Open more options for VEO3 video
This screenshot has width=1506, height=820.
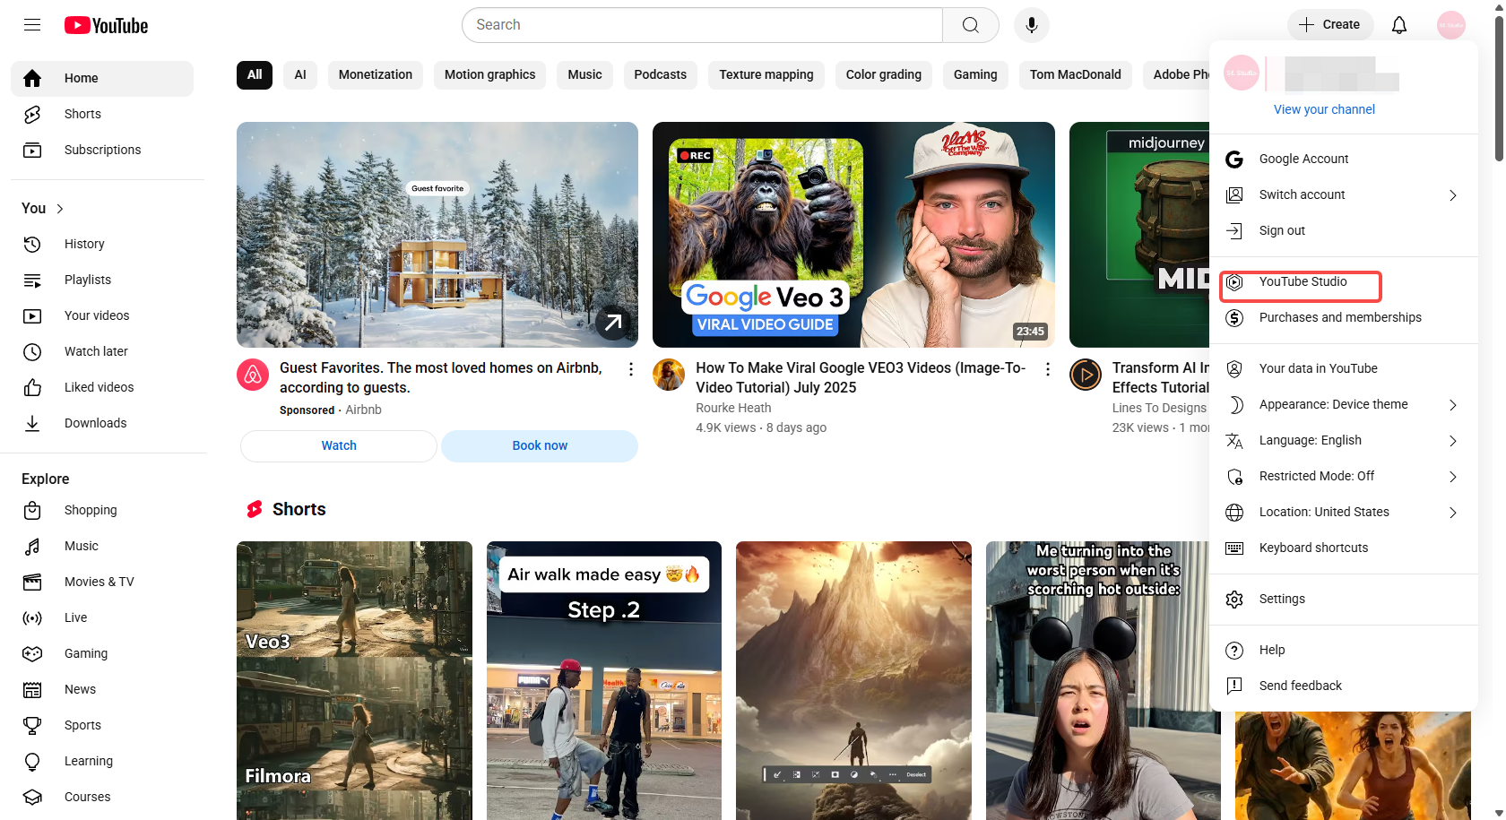click(1048, 369)
